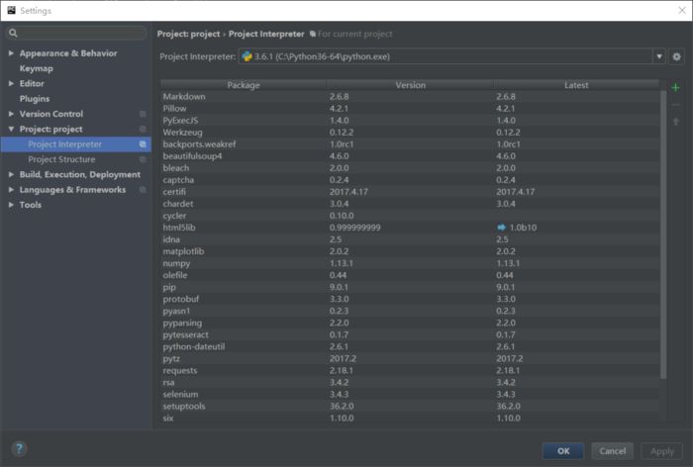This screenshot has height=467, width=693.
Task: Click the up-arrow upgrade package icon
Action: (x=675, y=121)
